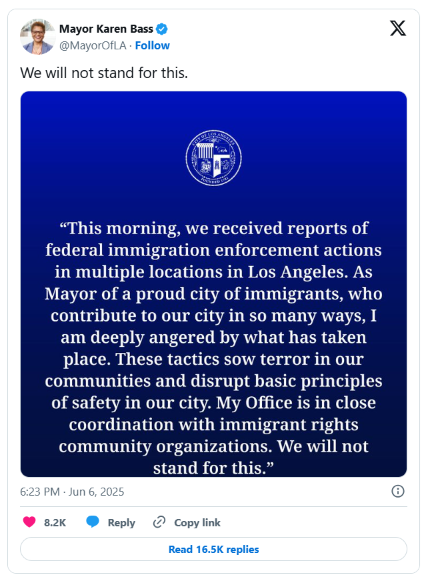Open the X logo link
The image size is (426, 579).
397,29
